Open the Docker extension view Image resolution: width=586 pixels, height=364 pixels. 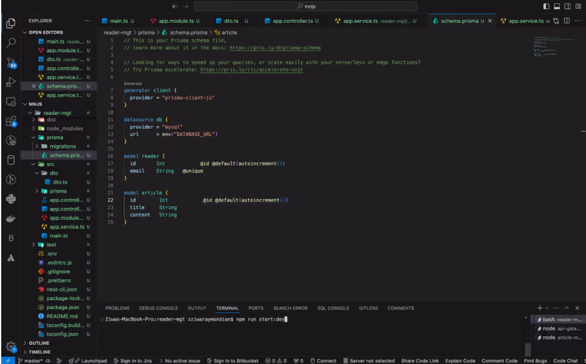[x=11, y=218]
